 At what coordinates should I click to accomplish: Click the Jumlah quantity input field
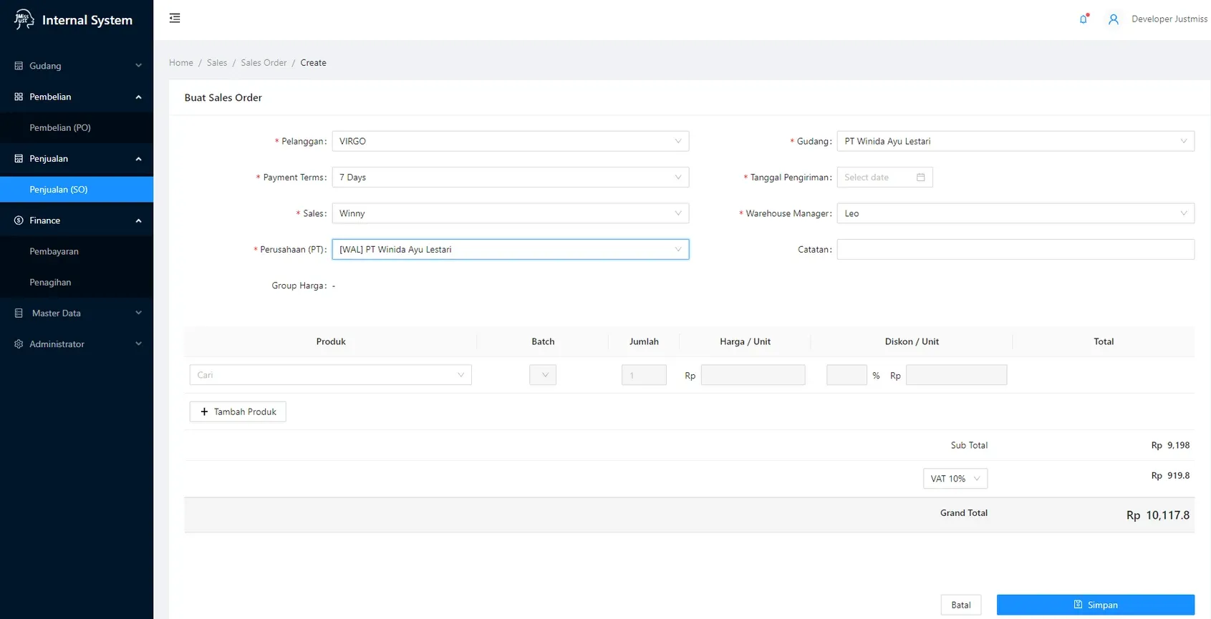[644, 375]
